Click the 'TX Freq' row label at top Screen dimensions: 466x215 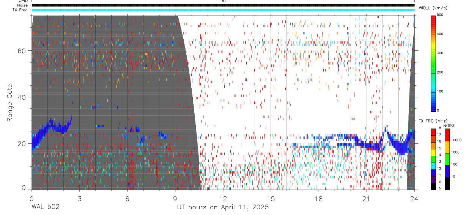tap(21, 10)
